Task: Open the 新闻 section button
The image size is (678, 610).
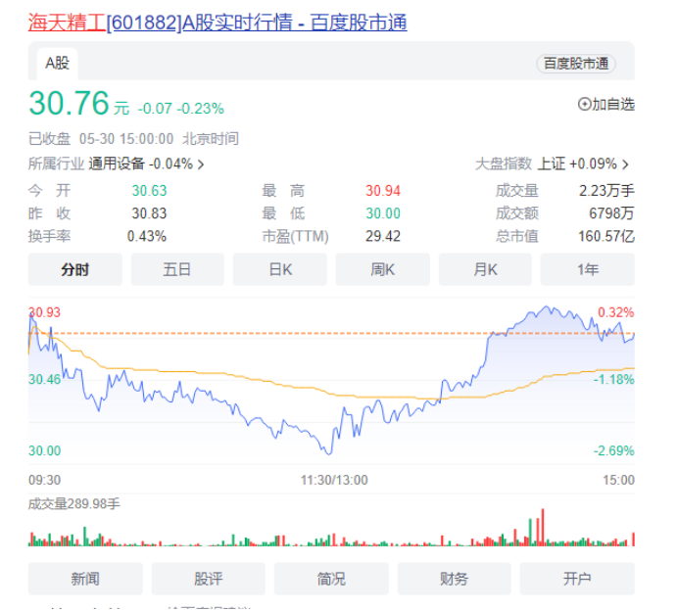Action: (x=85, y=579)
